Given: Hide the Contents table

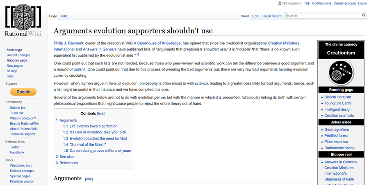Looking at the screenshot, I should click(101, 114).
